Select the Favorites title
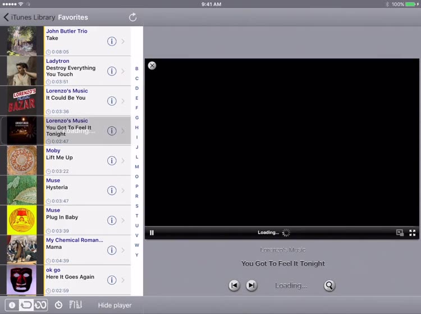 (x=73, y=17)
